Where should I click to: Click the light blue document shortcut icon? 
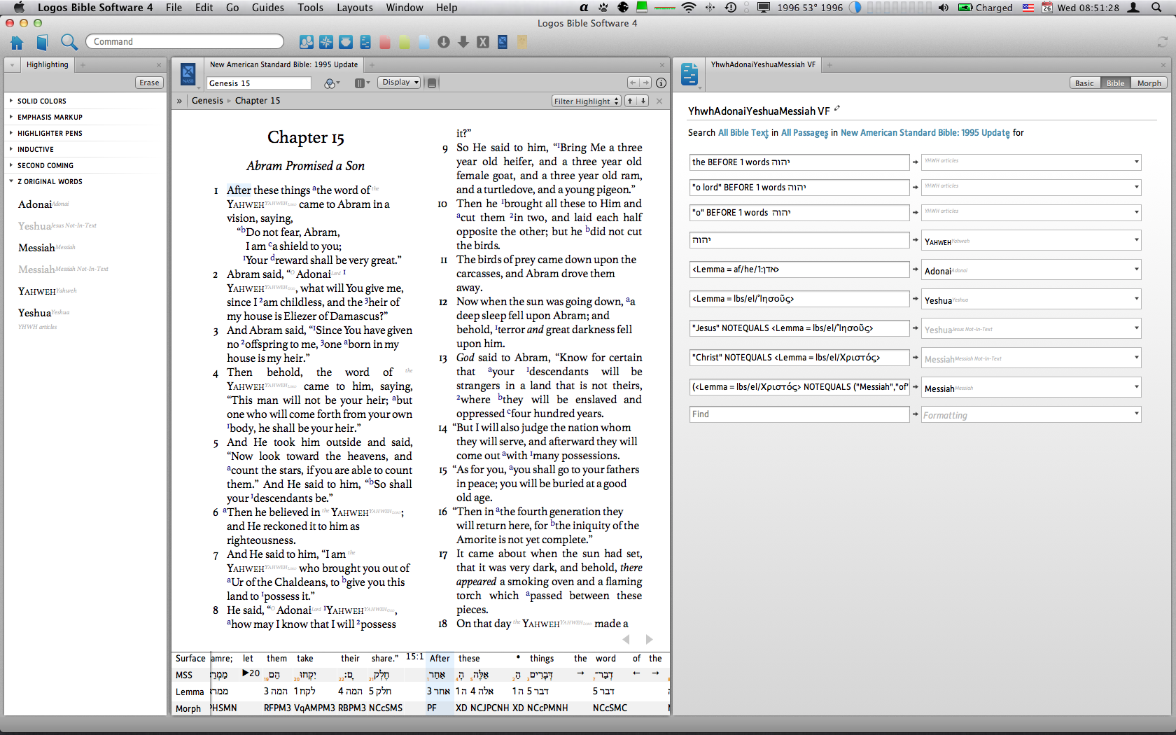pyautogui.click(x=424, y=42)
